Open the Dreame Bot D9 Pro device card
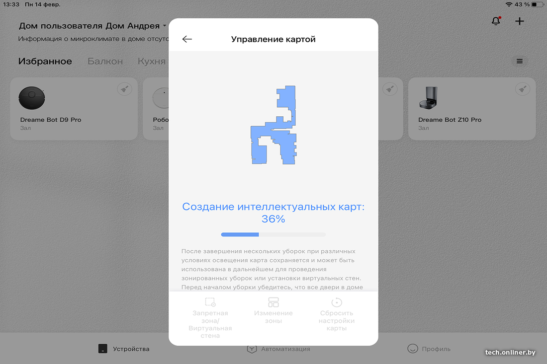The image size is (547, 364). (74, 109)
